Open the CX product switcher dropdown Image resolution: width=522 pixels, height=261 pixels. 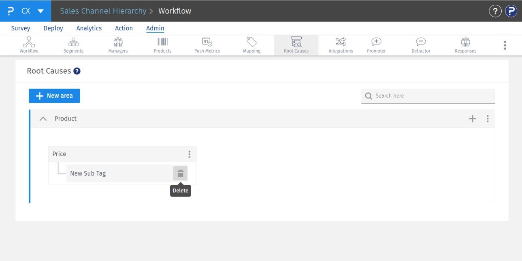pyautogui.click(x=40, y=11)
